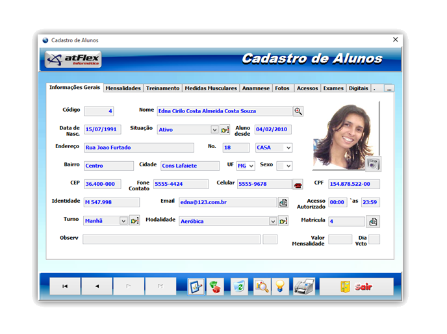Go to the first record button

point(65,287)
